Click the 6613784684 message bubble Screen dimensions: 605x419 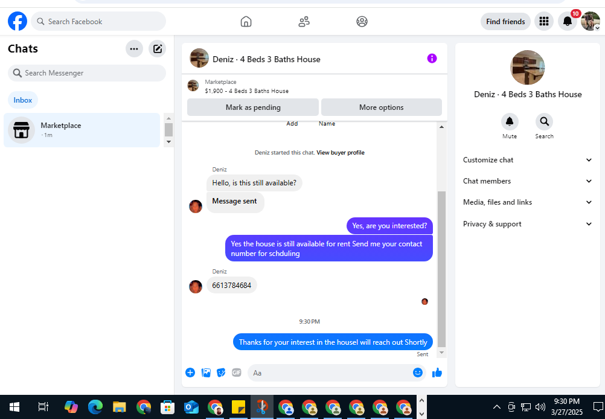231,285
